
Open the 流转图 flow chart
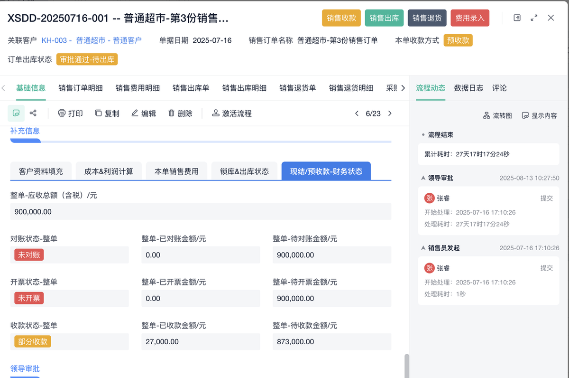click(497, 115)
